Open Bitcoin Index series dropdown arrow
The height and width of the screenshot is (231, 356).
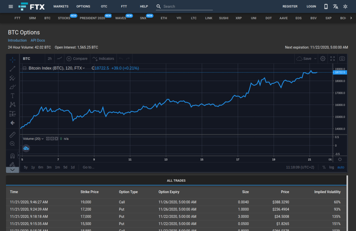pyautogui.click(x=84, y=68)
